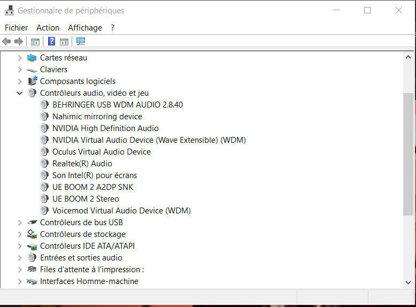The width and height of the screenshot is (416, 307).
Task: Select the Realtek(R) Audio text
Action: 82,164
